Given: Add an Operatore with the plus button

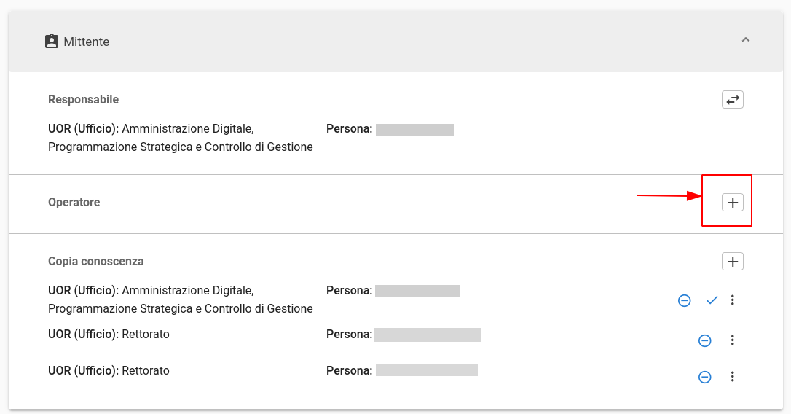Looking at the screenshot, I should coord(733,203).
